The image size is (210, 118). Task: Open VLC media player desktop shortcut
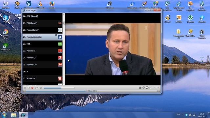pos(40,5)
